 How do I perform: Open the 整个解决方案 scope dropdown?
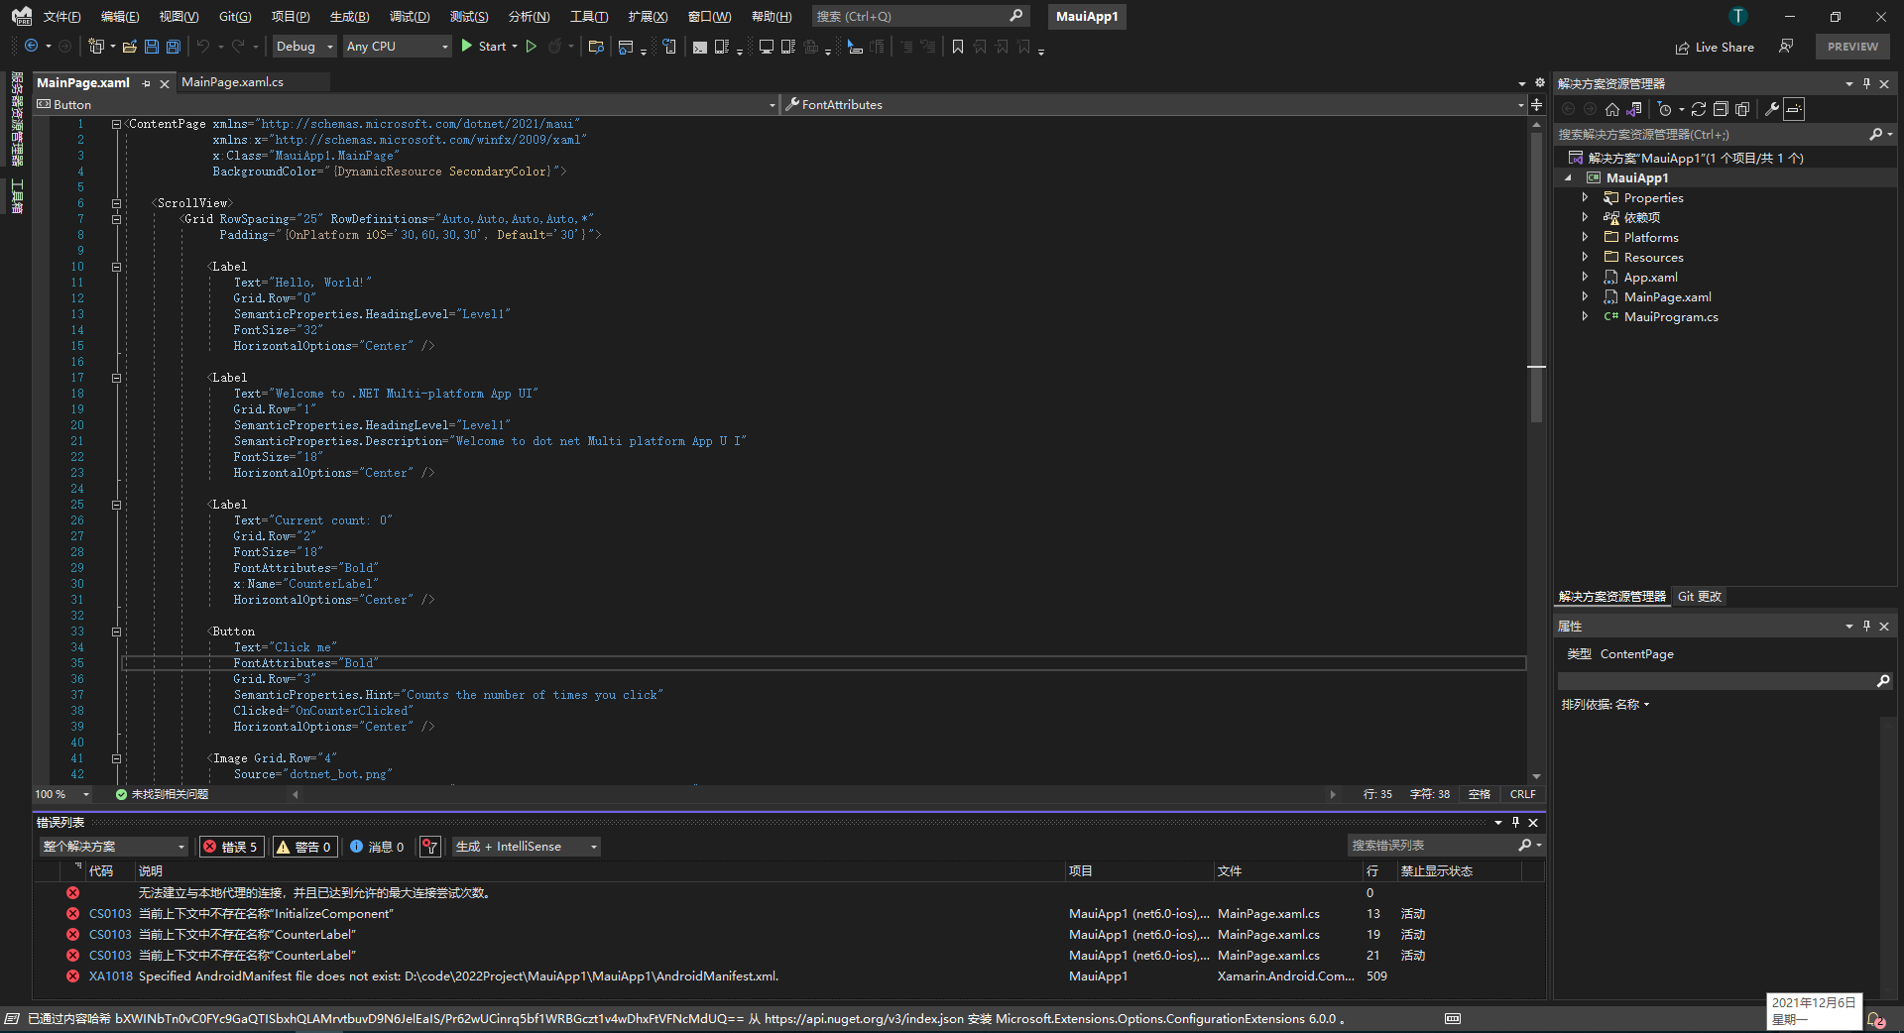tap(113, 847)
